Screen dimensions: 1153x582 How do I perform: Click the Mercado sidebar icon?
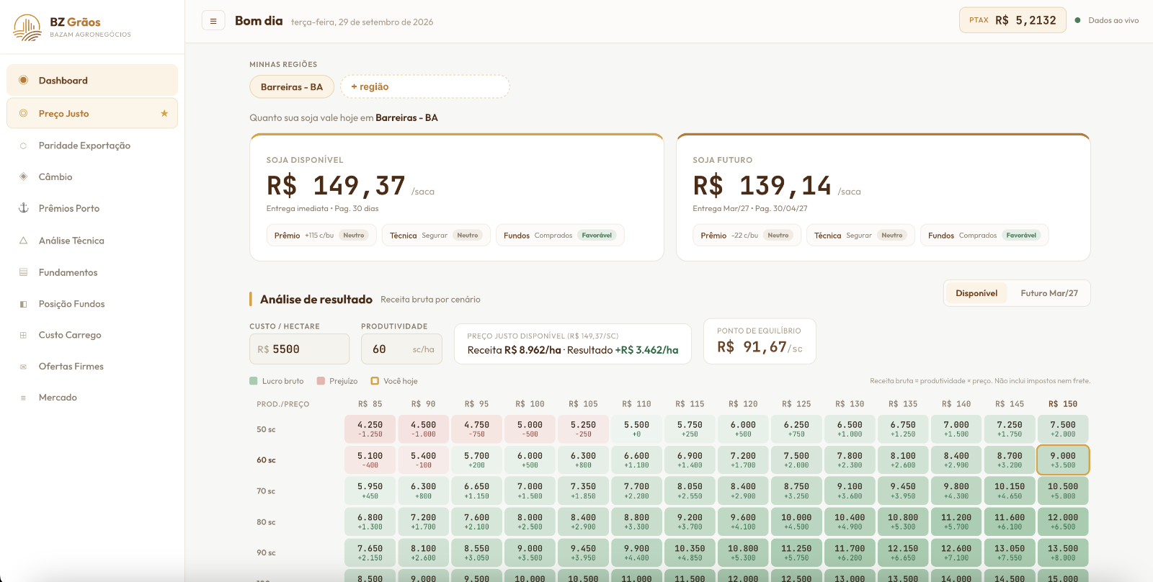pos(23,398)
